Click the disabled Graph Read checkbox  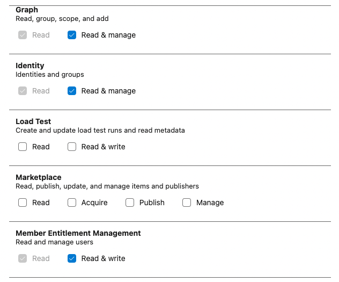coord(23,35)
